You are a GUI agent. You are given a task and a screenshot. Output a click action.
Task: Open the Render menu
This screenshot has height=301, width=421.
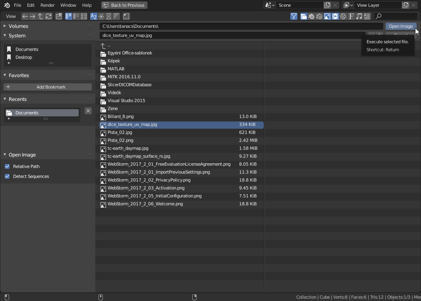tap(47, 5)
